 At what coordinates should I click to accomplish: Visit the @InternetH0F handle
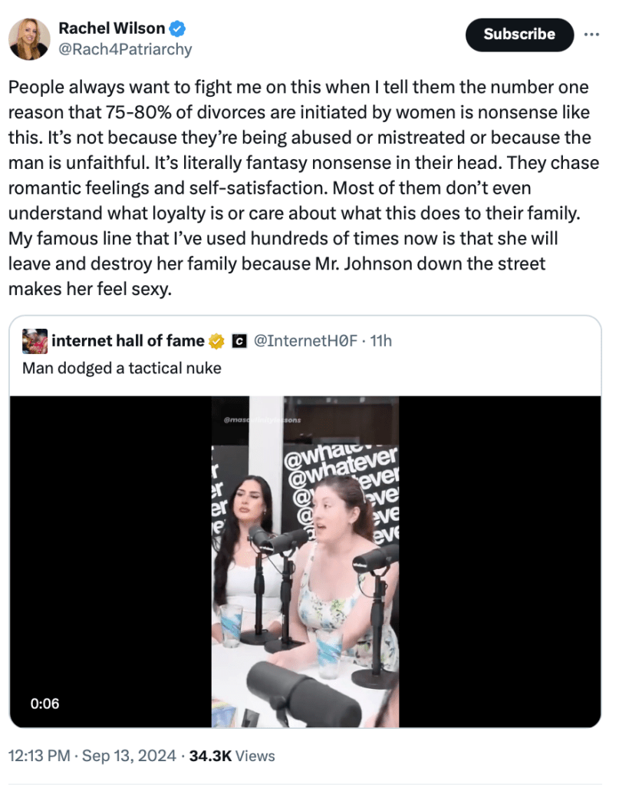[x=306, y=340]
